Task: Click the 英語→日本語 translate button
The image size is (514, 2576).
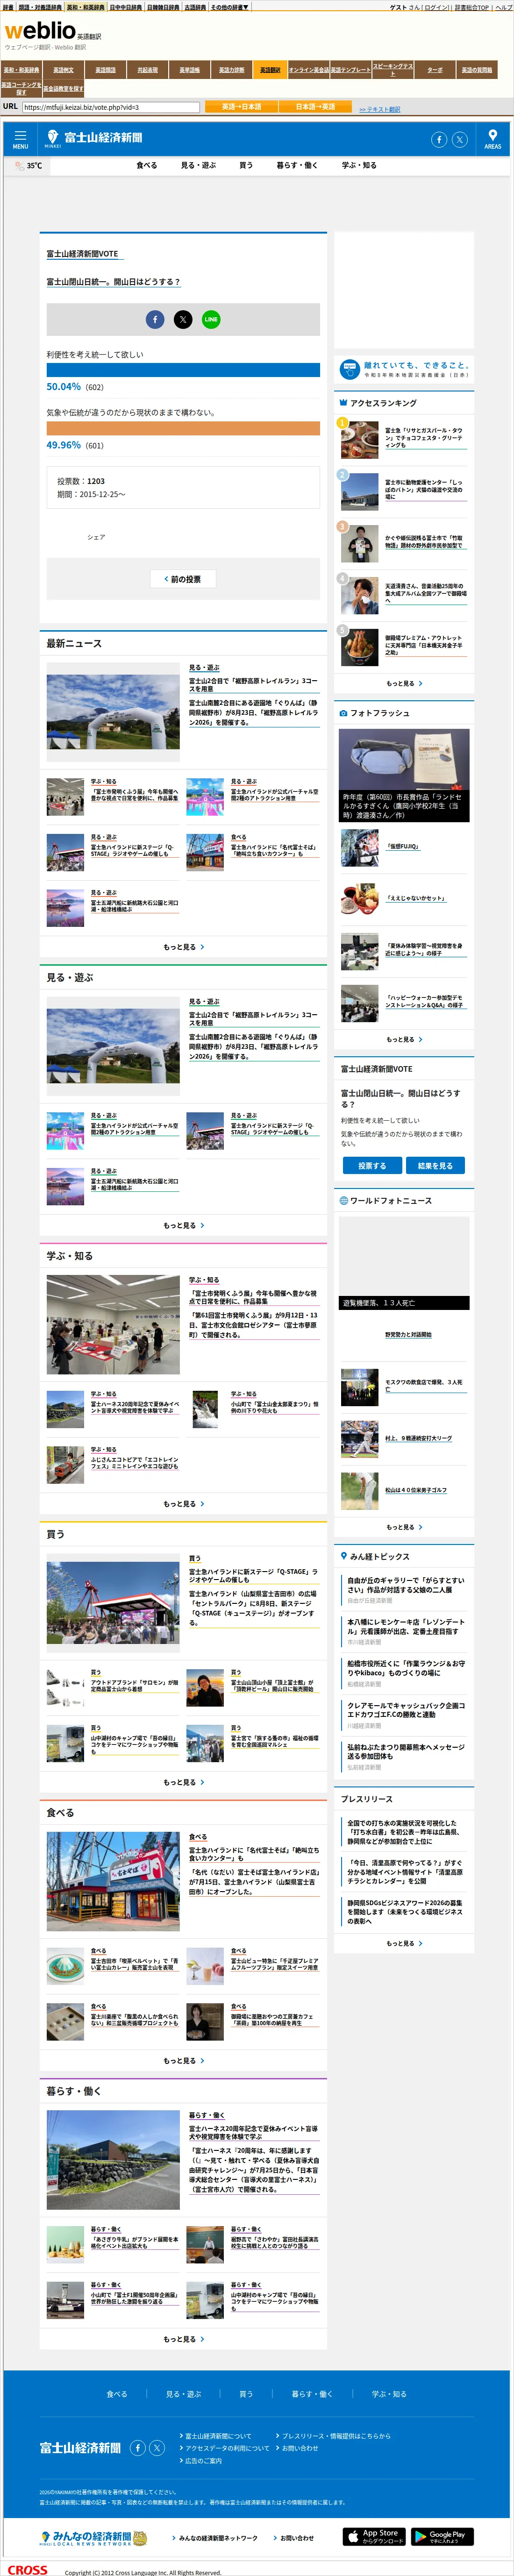Action: [242, 107]
